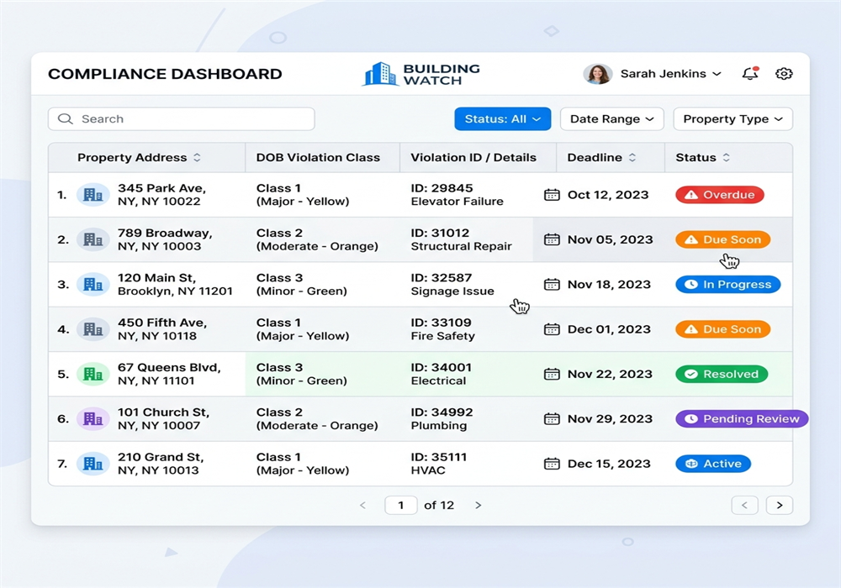Click the Building Watch logo icon

(x=380, y=74)
